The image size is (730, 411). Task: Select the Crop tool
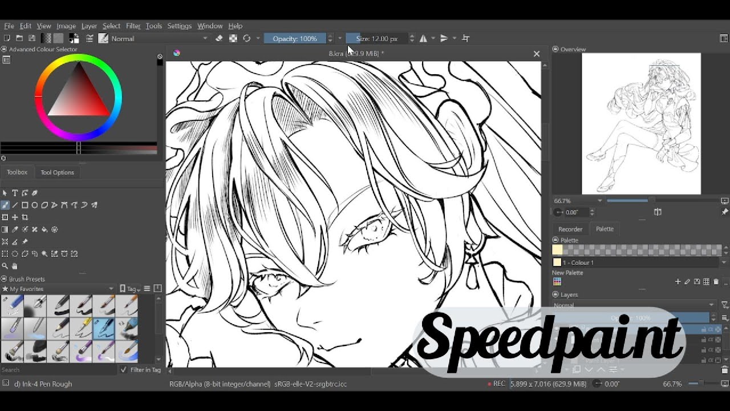[25, 217]
